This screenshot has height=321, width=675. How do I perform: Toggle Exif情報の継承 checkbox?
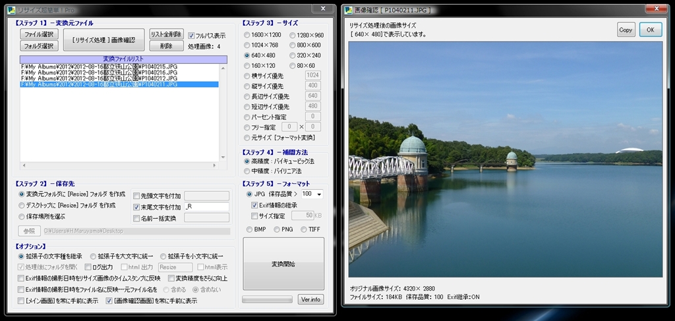pyautogui.click(x=254, y=205)
